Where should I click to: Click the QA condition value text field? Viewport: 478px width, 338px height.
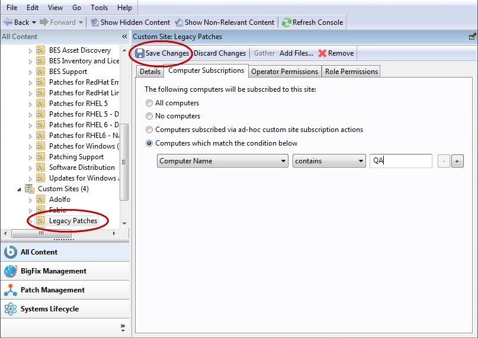[400, 161]
